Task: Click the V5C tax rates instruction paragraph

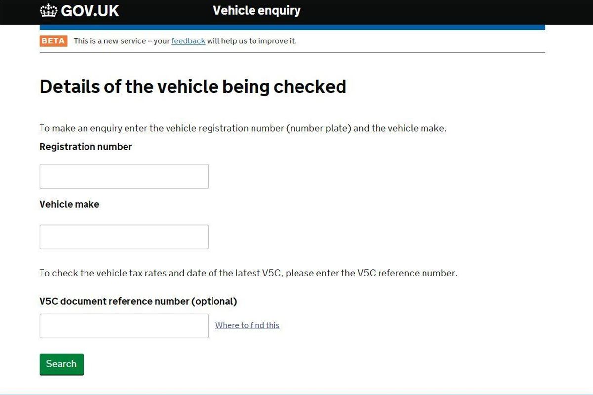Action: [249, 273]
